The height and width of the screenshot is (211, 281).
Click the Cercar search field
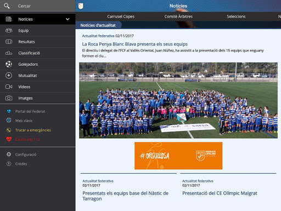[x=38, y=6]
